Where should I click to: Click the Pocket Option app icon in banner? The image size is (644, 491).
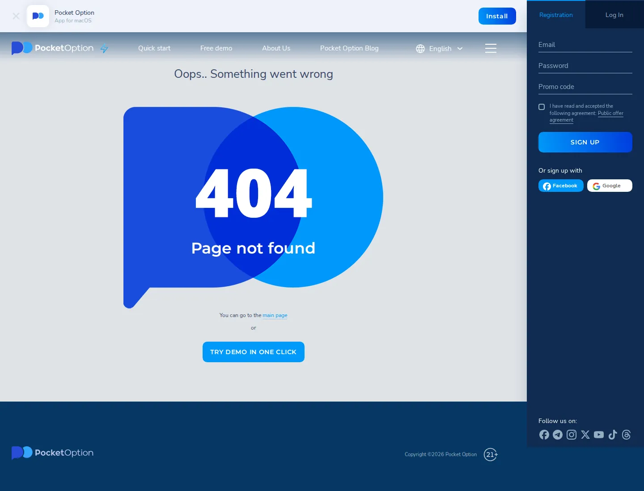(38, 16)
